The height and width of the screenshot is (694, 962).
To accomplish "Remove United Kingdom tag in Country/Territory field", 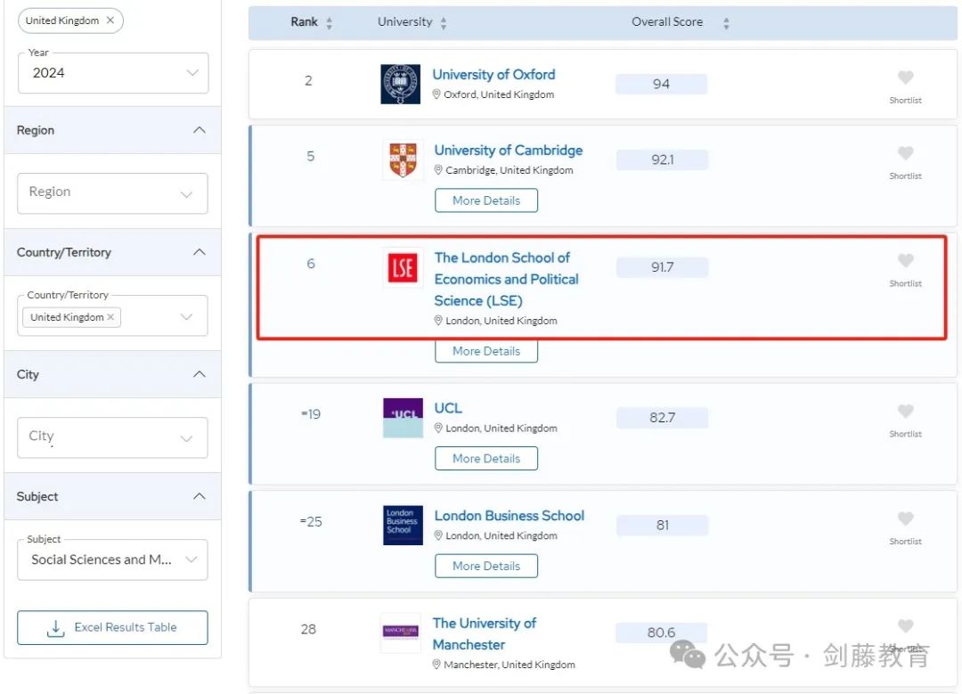I will (x=110, y=316).
